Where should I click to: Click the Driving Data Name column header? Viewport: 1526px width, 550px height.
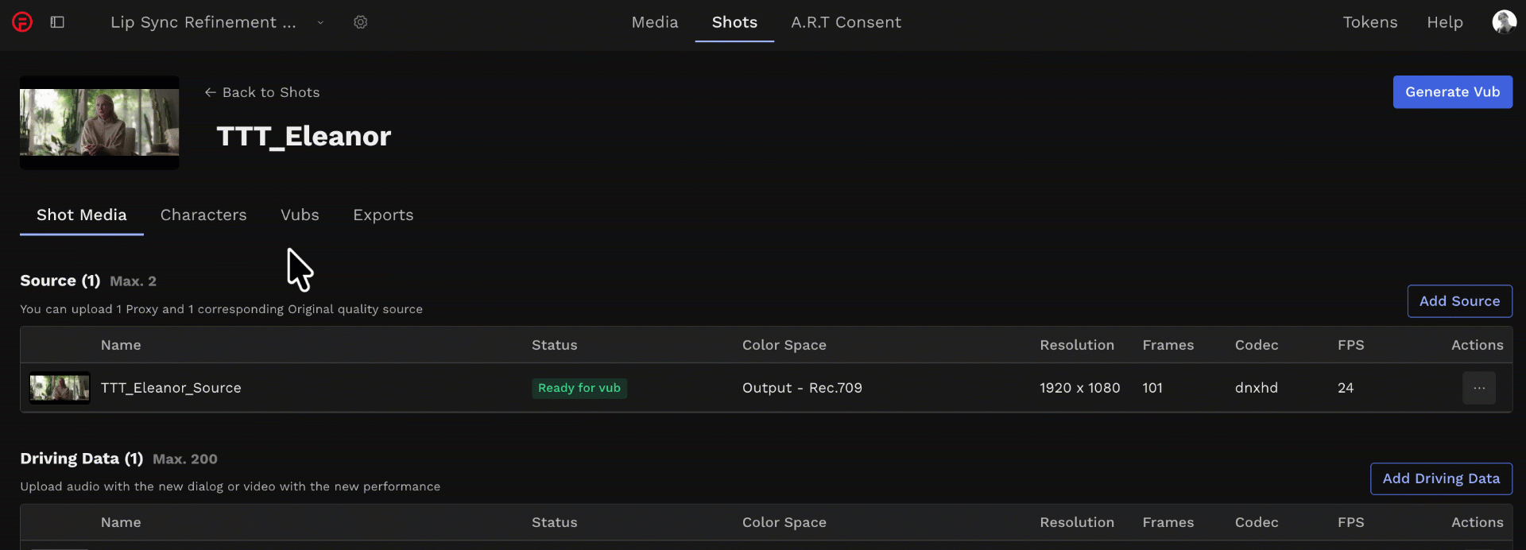point(121,522)
